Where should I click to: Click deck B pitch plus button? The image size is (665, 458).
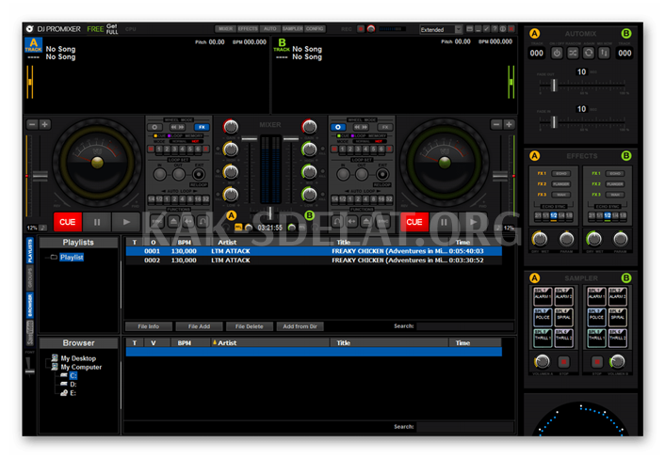[509, 124]
